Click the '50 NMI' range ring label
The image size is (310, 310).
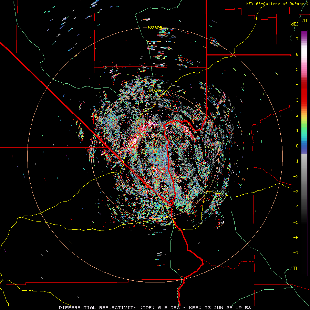(x=155, y=91)
